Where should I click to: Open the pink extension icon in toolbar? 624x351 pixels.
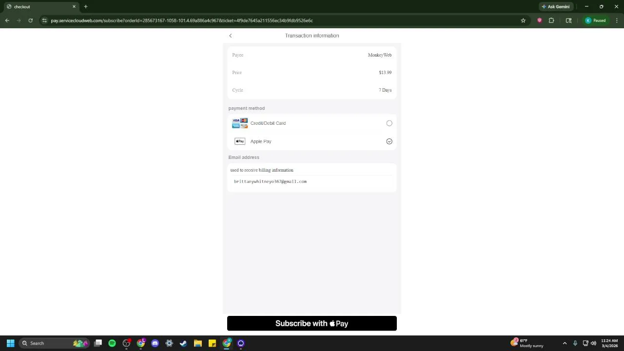[x=539, y=20]
